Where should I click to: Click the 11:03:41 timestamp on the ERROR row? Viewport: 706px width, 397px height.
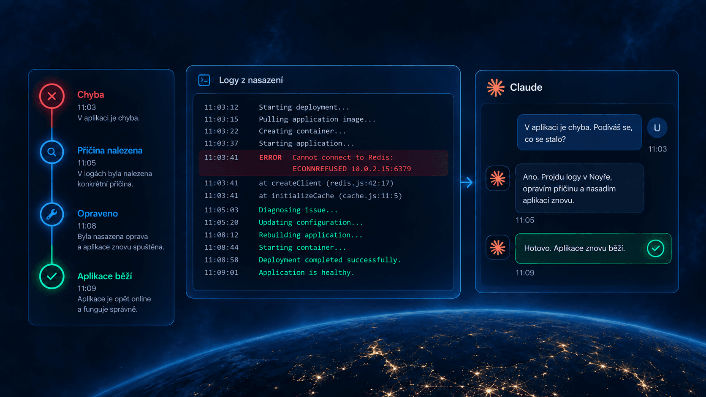(x=221, y=157)
